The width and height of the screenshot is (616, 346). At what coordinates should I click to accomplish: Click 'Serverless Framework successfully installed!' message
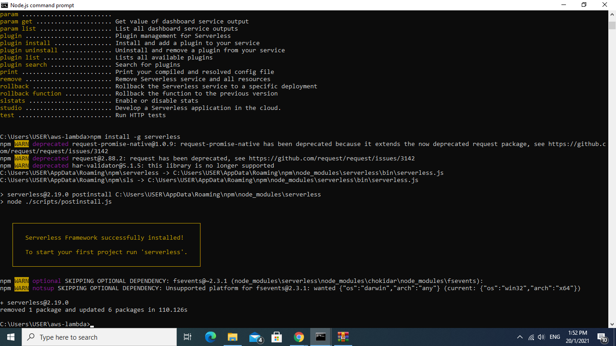(x=105, y=237)
